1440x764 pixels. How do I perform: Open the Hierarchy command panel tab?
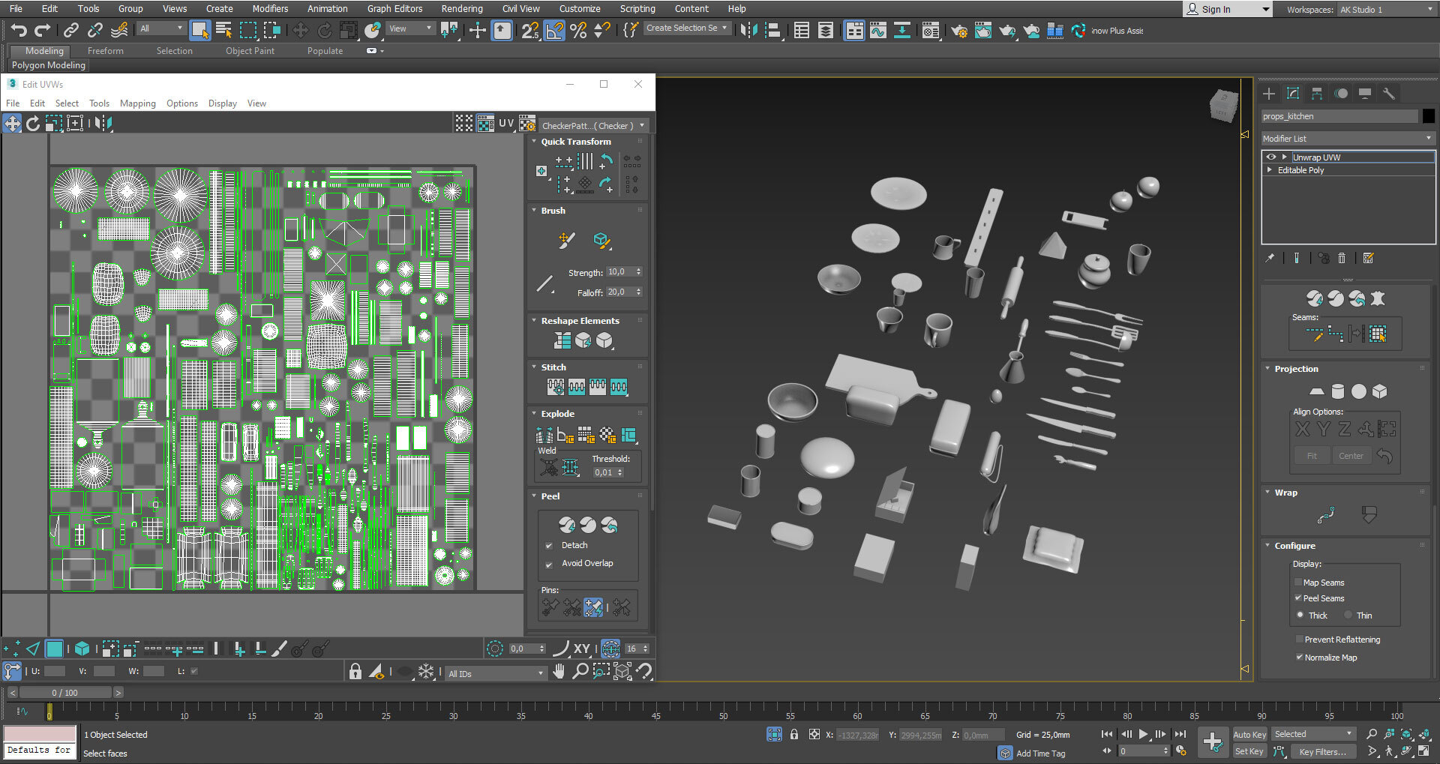(1317, 94)
